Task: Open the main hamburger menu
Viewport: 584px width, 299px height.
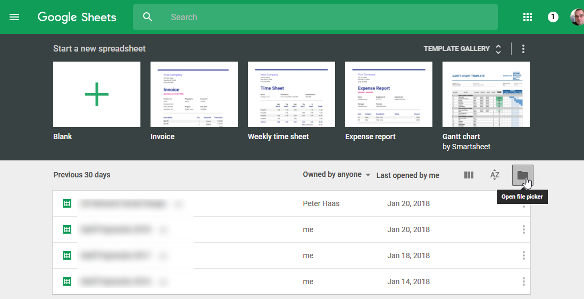Action: [14, 17]
